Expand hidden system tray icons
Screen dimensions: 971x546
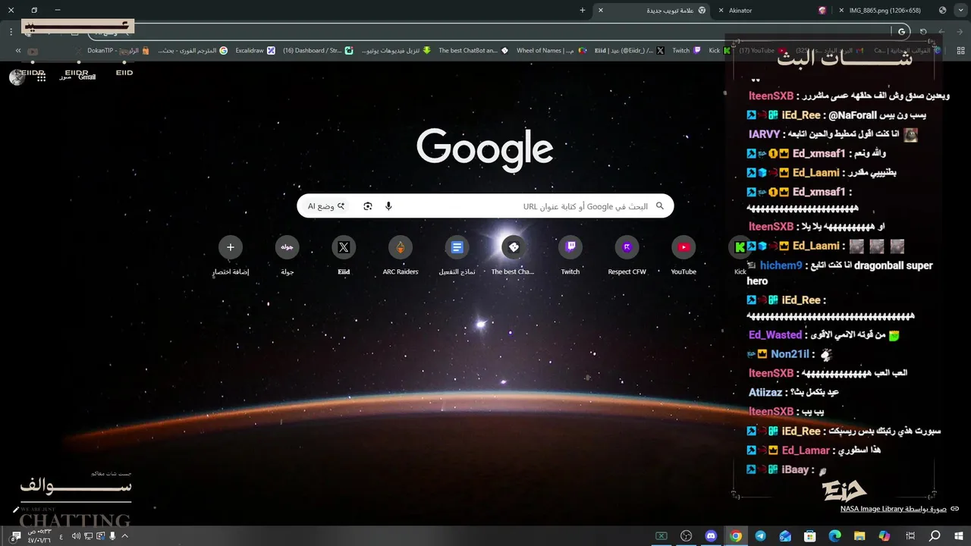pyautogui.click(x=124, y=536)
